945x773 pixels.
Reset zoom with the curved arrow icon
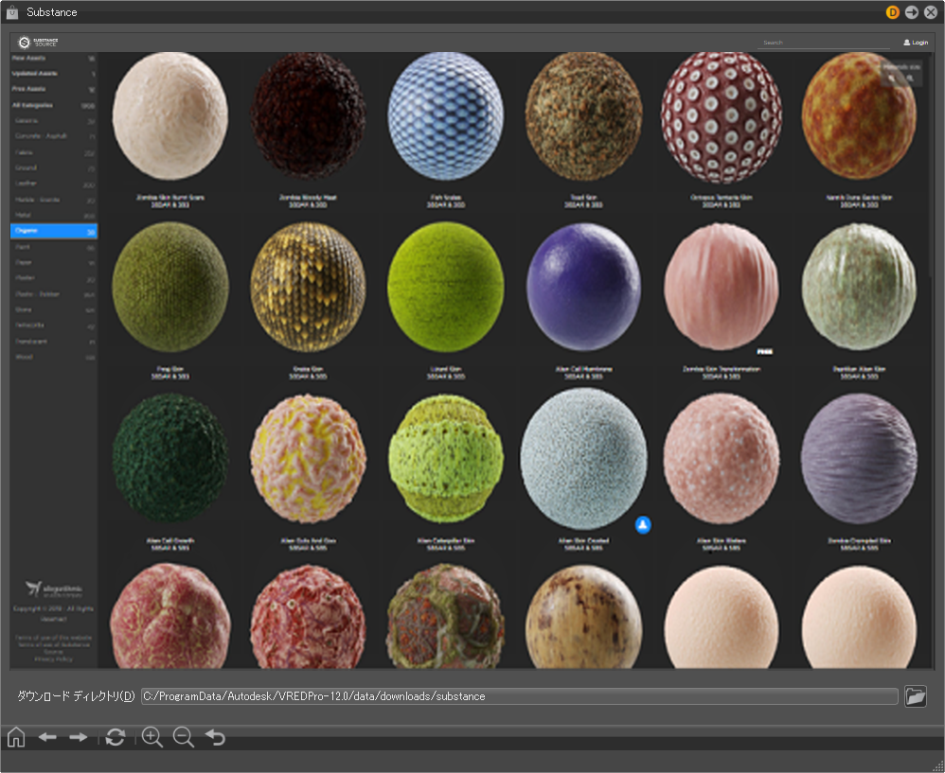(x=215, y=737)
